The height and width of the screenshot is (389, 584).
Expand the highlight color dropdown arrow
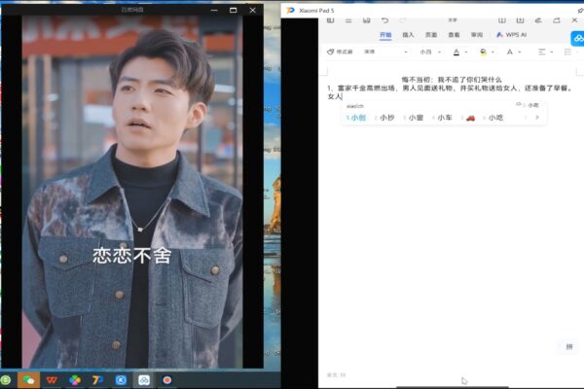(x=493, y=53)
